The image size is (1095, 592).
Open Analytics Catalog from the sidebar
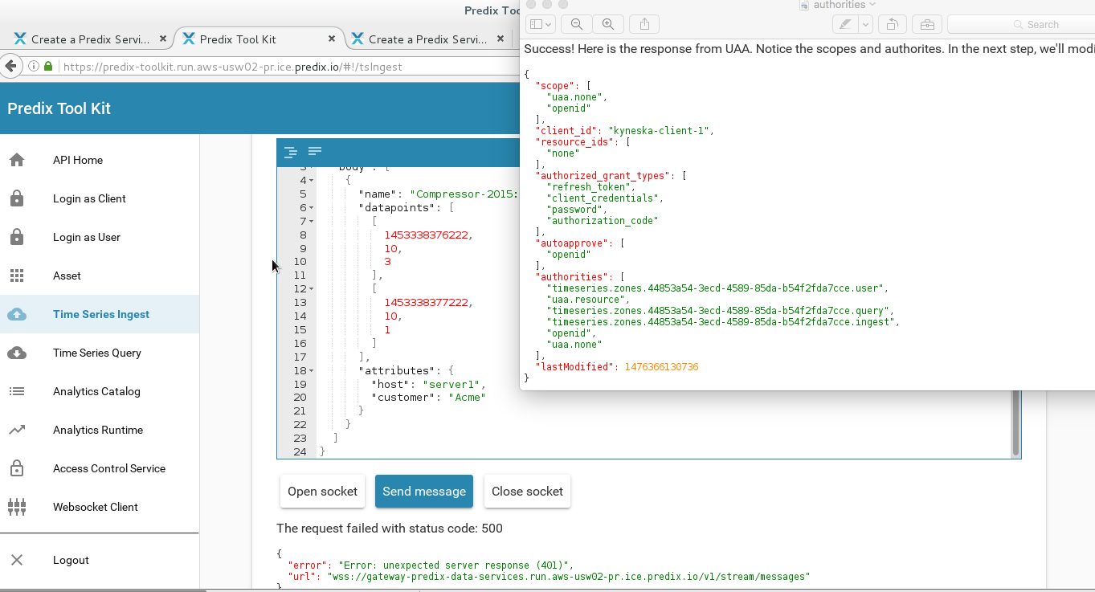100,391
